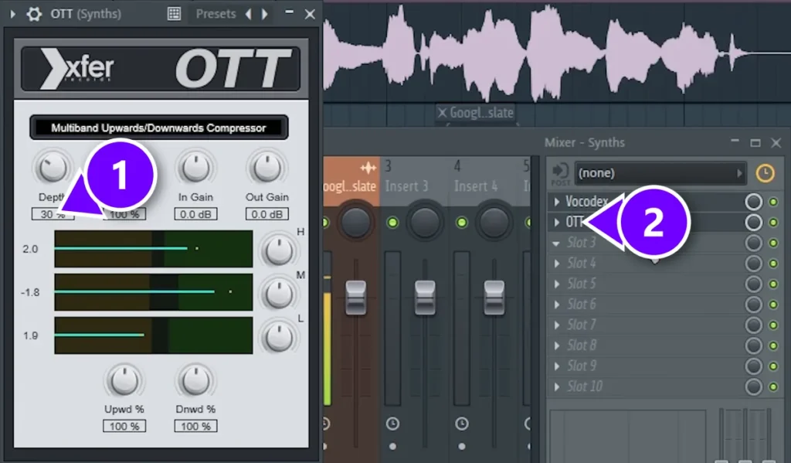791x463 pixels.
Task: Click the Insert 4 pan knob
Action: pyautogui.click(x=494, y=222)
